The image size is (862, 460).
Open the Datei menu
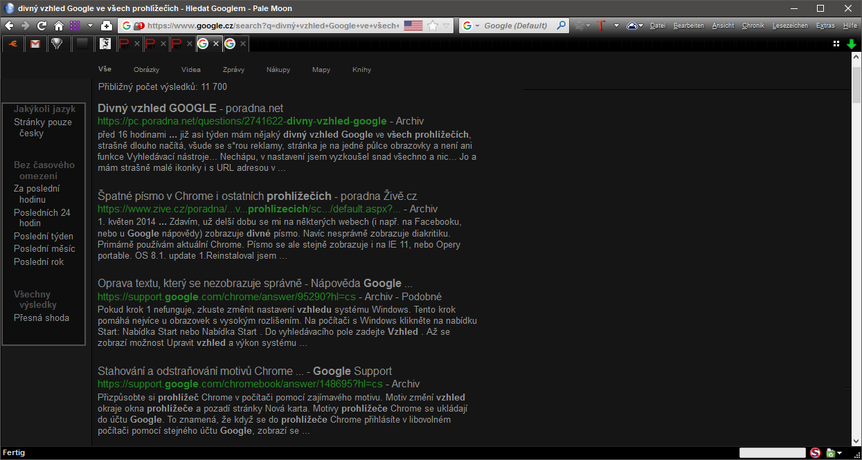coord(658,26)
